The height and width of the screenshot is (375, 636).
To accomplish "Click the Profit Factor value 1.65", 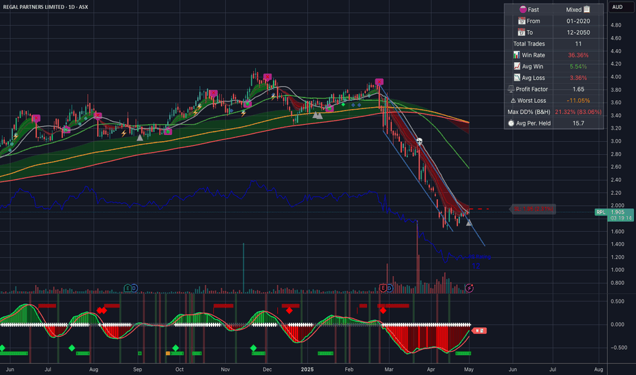I will point(578,89).
